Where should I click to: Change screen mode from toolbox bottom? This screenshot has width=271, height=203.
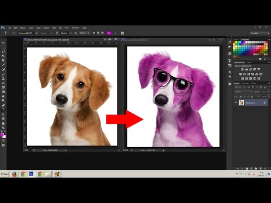coord(3,145)
